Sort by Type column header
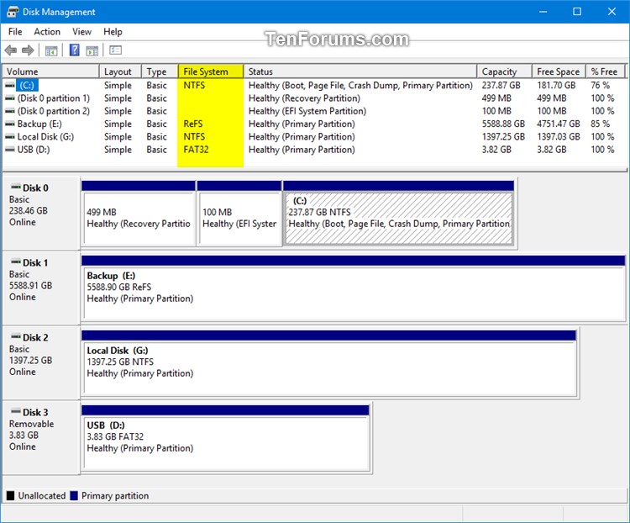Image resolution: width=630 pixels, height=523 pixels. pyautogui.click(x=160, y=71)
